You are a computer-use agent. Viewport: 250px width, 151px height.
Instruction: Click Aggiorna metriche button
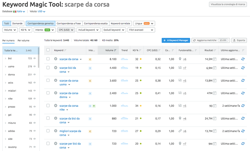pyautogui.click(x=211, y=41)
